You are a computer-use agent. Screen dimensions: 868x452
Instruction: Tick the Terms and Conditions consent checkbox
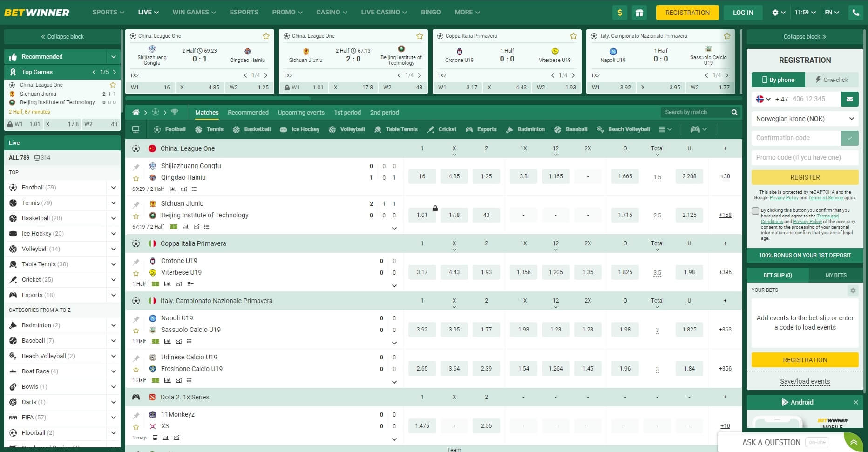[x=755, y=210]
